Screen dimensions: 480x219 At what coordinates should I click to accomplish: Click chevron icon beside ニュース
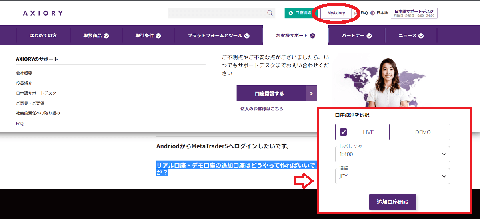click(421, 36)
